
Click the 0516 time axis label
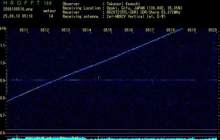[129, 30]
